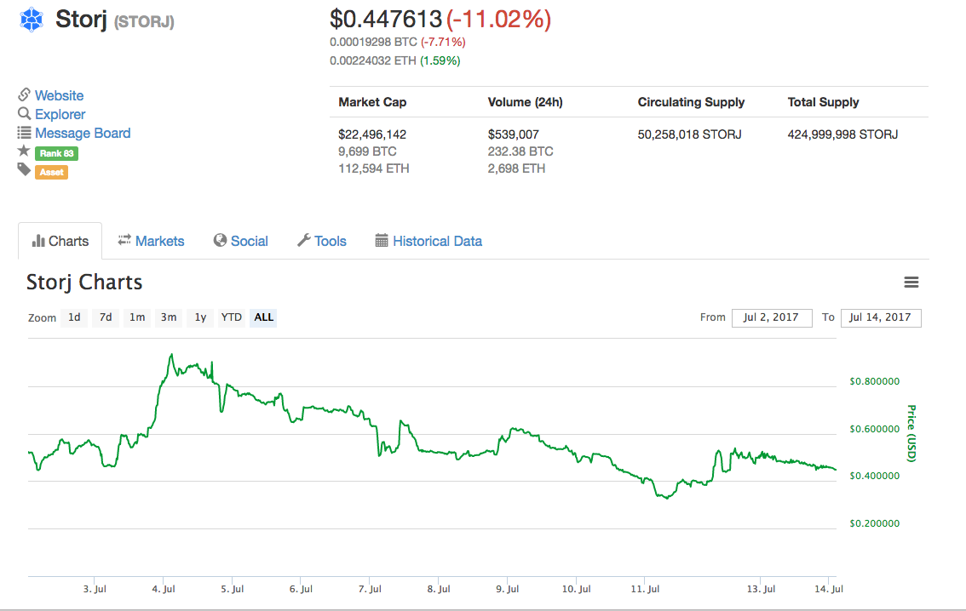Click the calendar icon beside Historical Data
Image resolution: width=966 pixels, height=611 pixels.
(382, 241)
